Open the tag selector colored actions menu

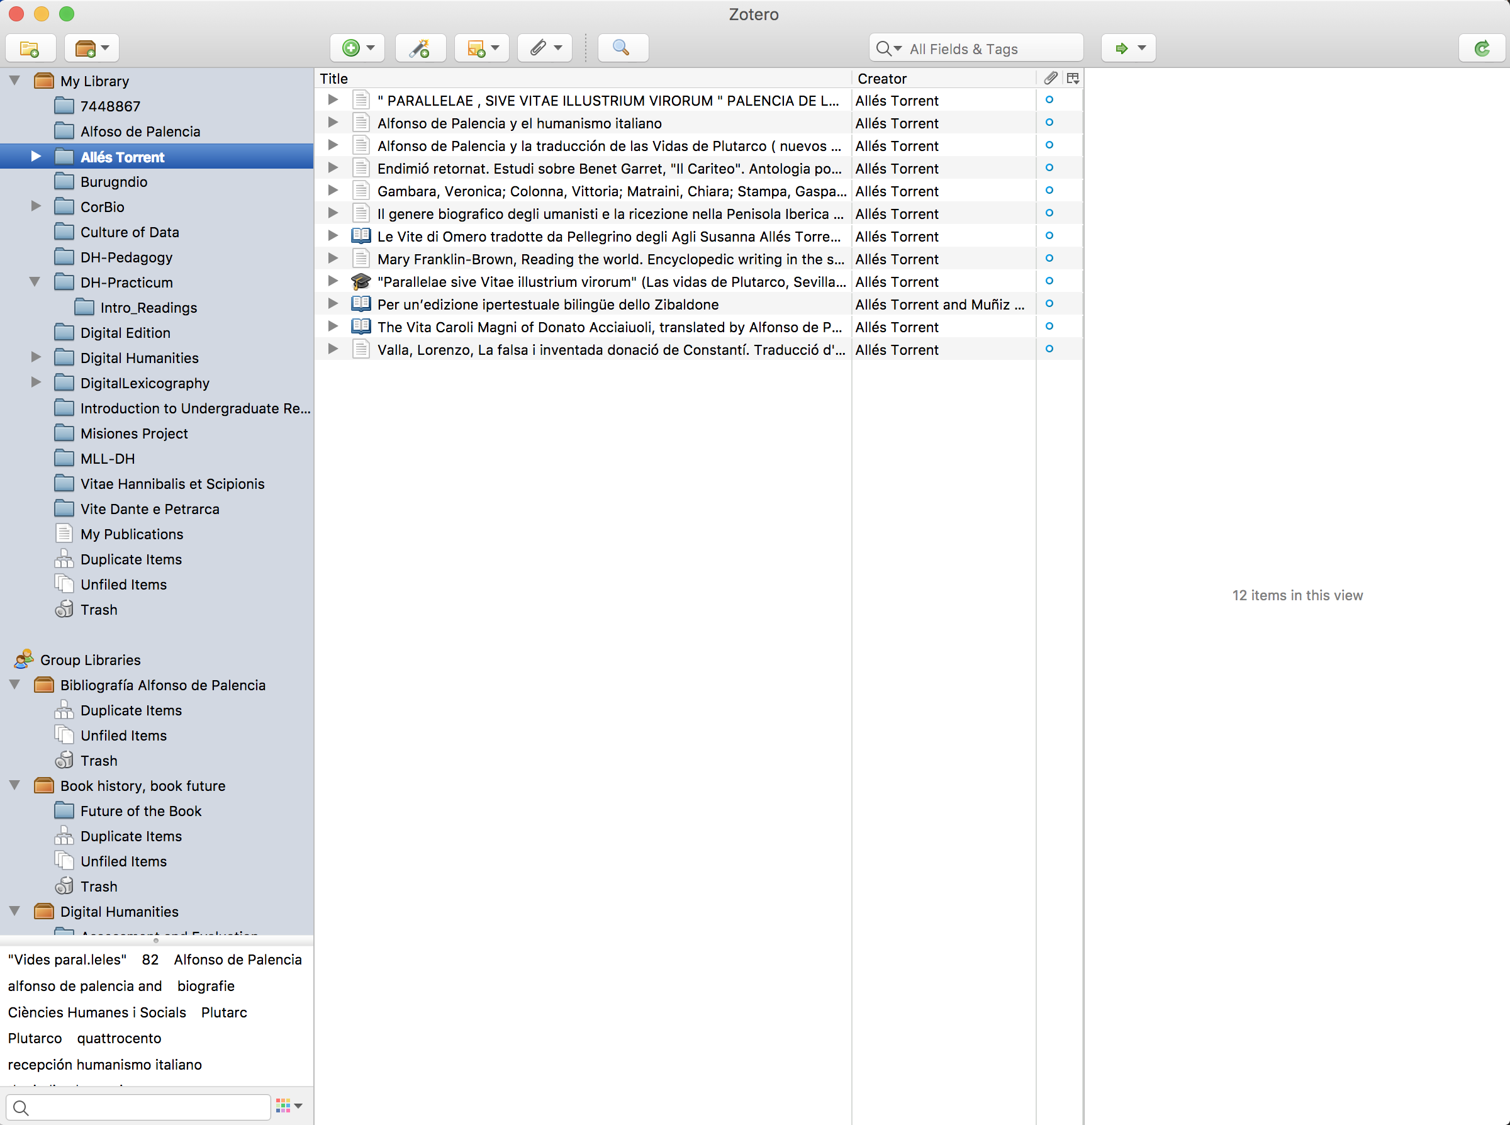click(289, 1106)
